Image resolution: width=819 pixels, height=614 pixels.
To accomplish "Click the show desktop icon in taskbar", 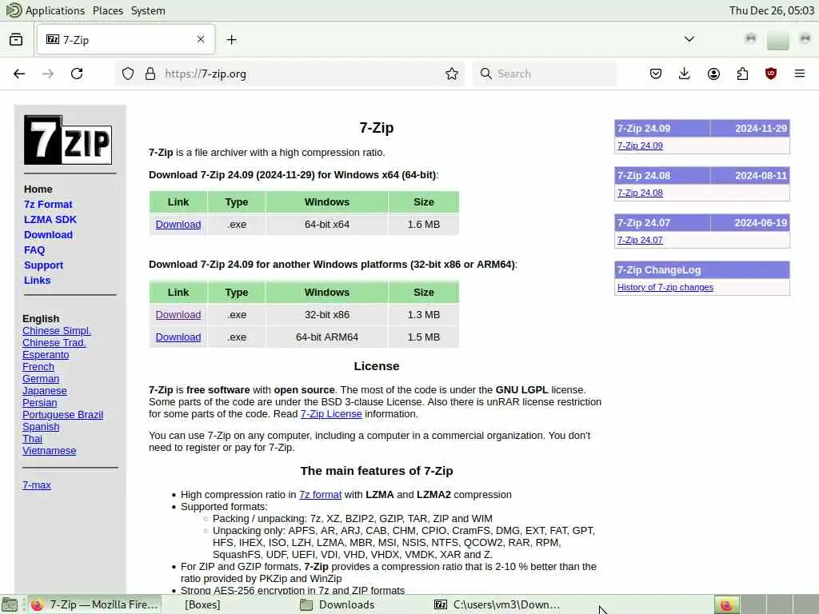I will click(x=10, y=605).
